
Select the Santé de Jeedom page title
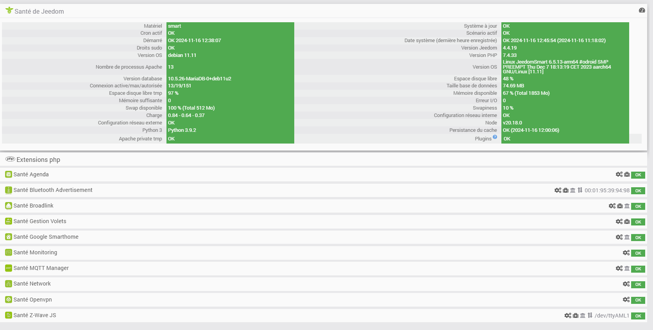pyautogui.click(x=39, y=11)
